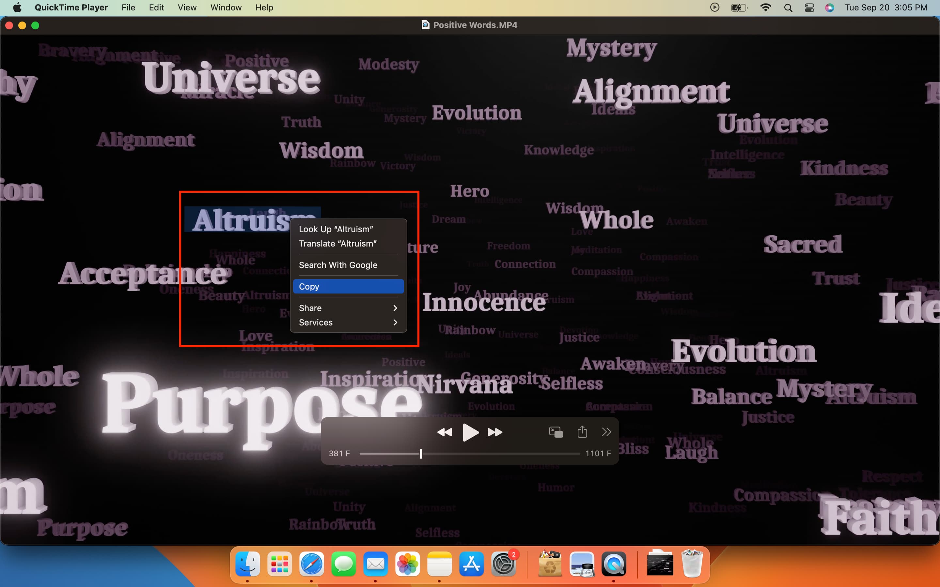Image resolution: width=940 pixels, height=587 pixels.
Task: Click the document icon beside Positive Words.MP4
Action: tap(426, 25)
